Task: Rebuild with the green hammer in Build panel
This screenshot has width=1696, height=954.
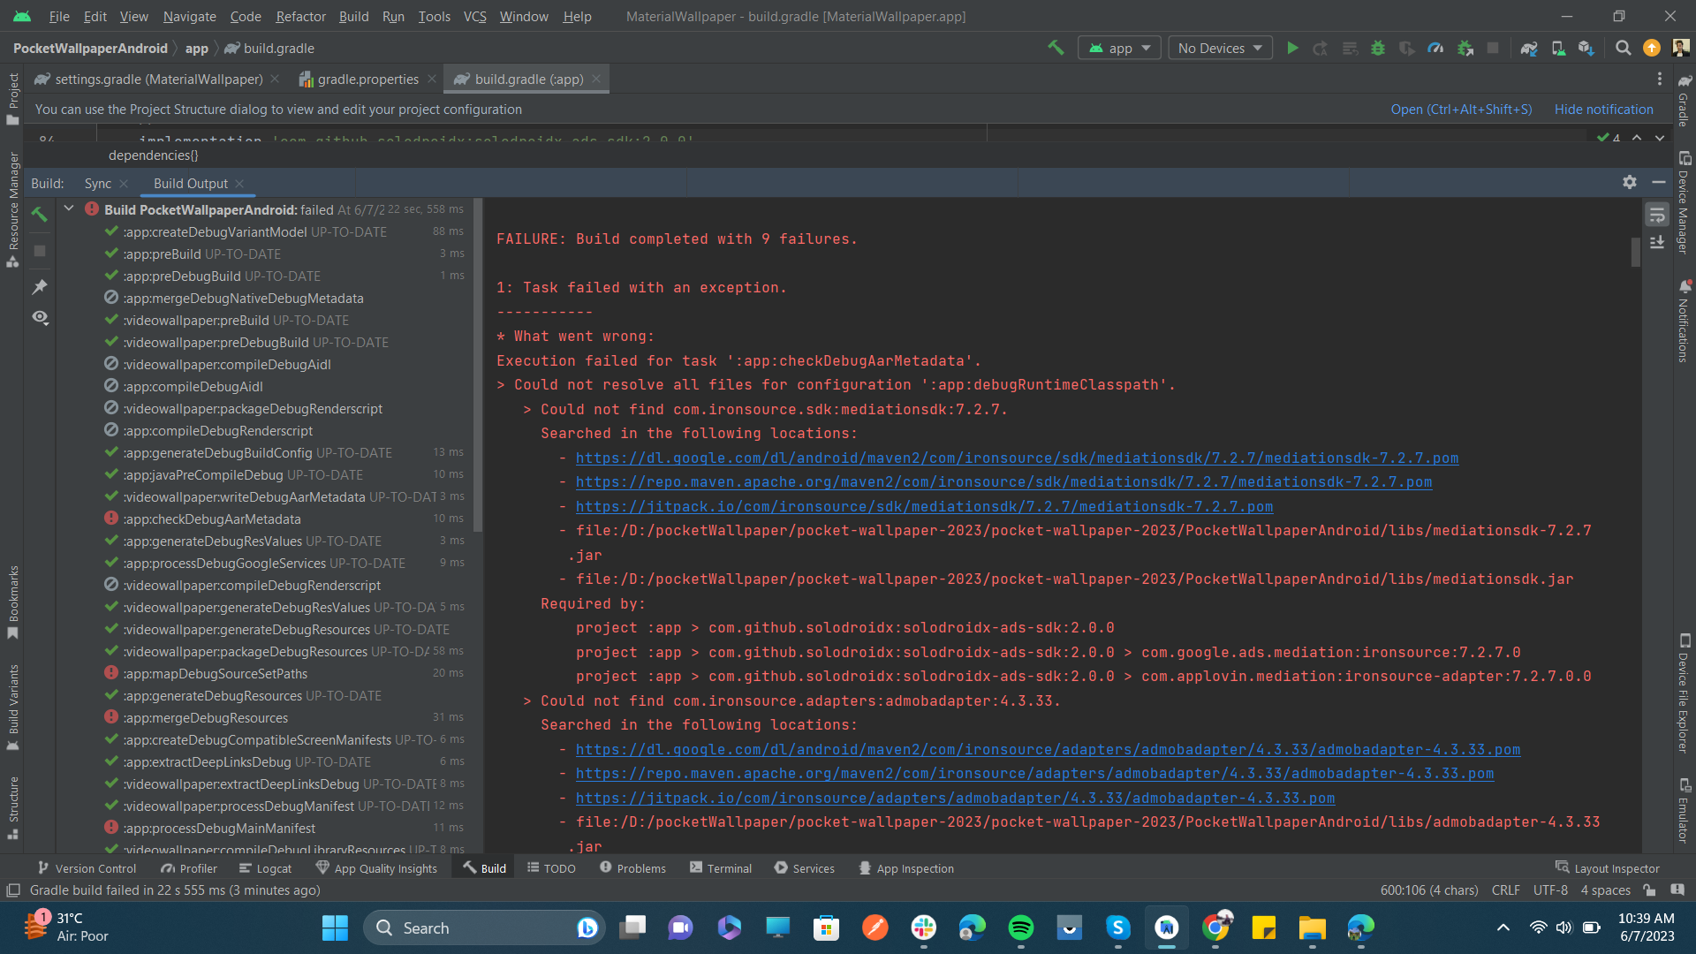Action: [x=39, y=214]
